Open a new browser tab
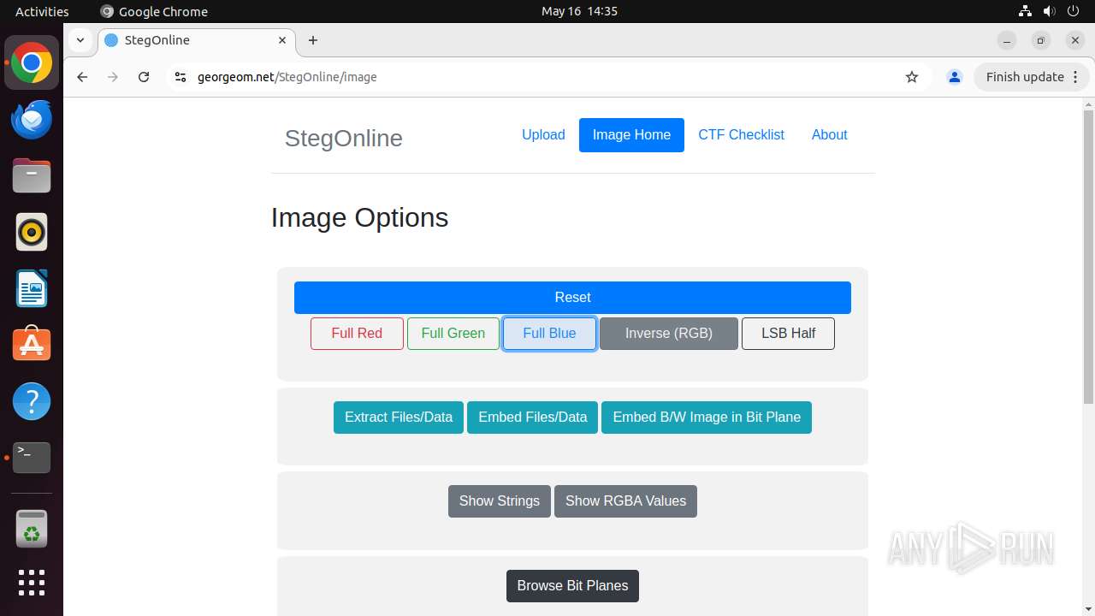Viewport: 1095px width, 616px height. 313,40
